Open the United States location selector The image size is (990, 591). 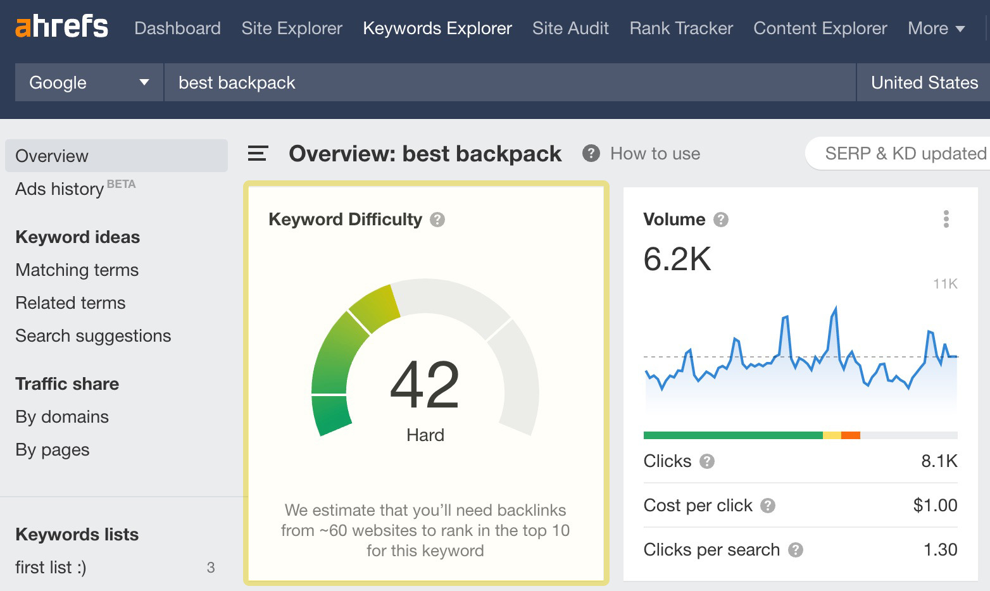[x=924, y=82]
